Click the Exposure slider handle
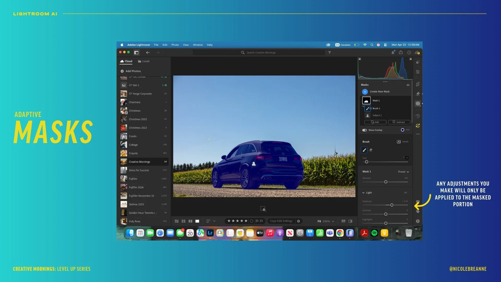Viewport: 501px width, 282px height. 392,205
